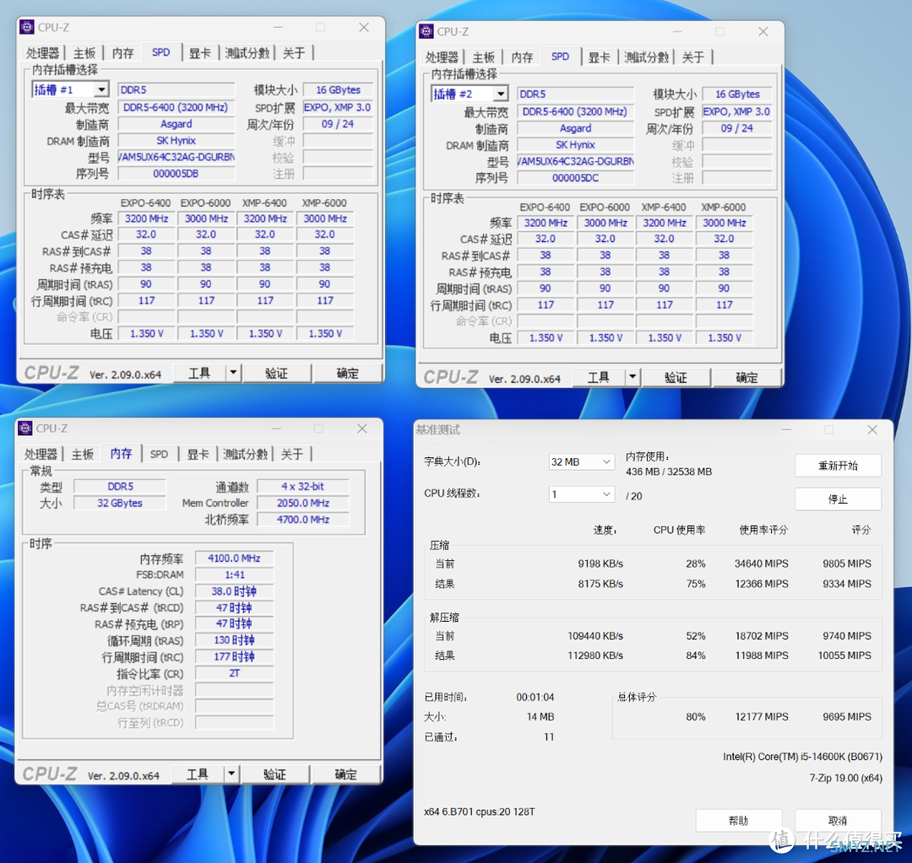Click 验证 button in slot #2 window

[676, 376]
